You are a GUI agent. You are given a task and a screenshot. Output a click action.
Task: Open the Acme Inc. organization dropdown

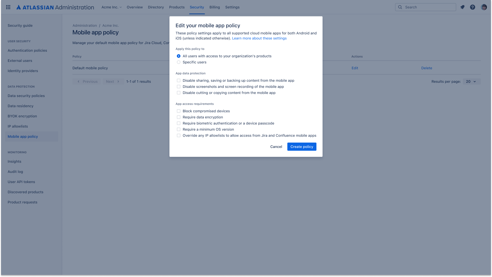click(x=112, y=7)
